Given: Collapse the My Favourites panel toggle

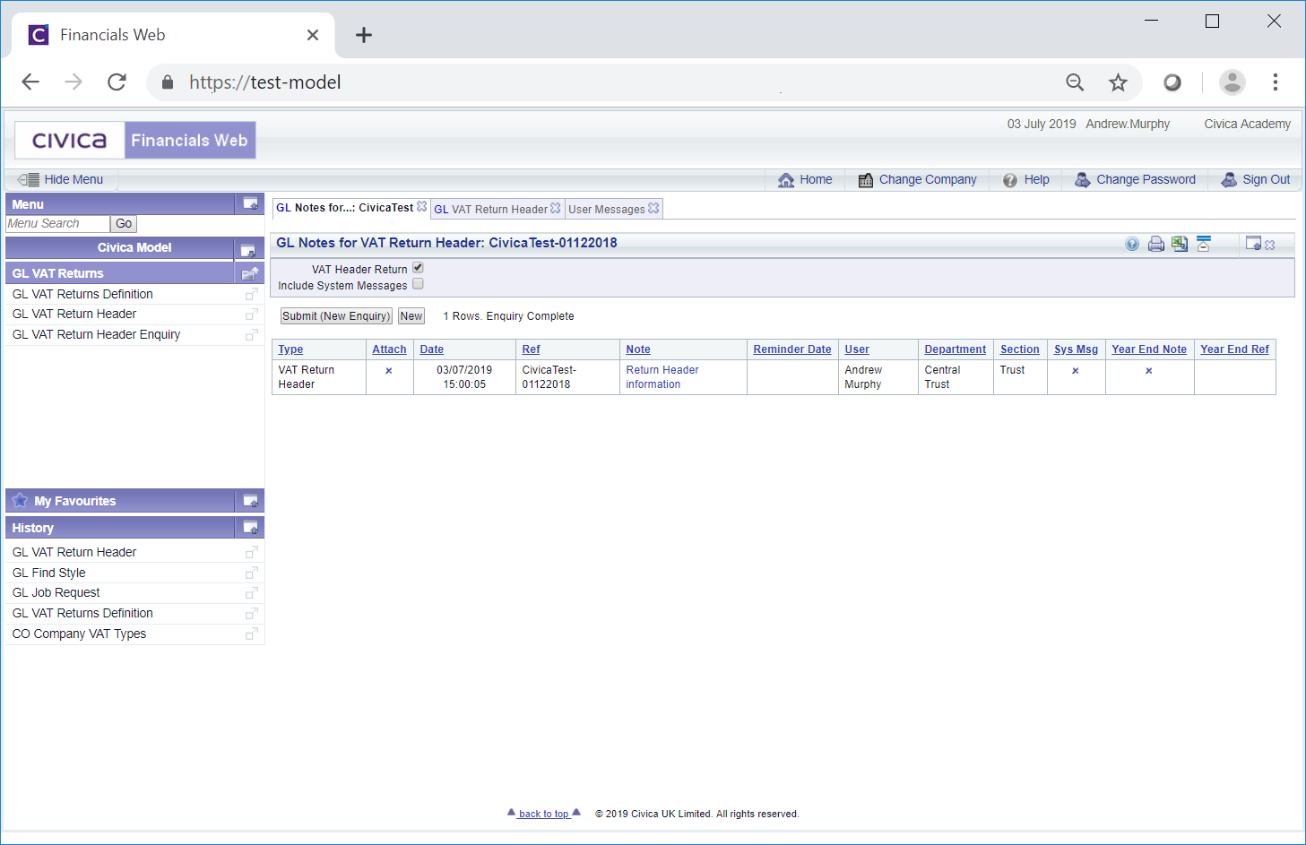Looking at the screenshot, I should click(x=250, y=501).
